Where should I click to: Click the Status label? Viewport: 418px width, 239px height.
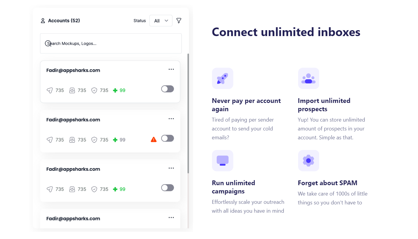pyautogui.click(x=140, y=21)
